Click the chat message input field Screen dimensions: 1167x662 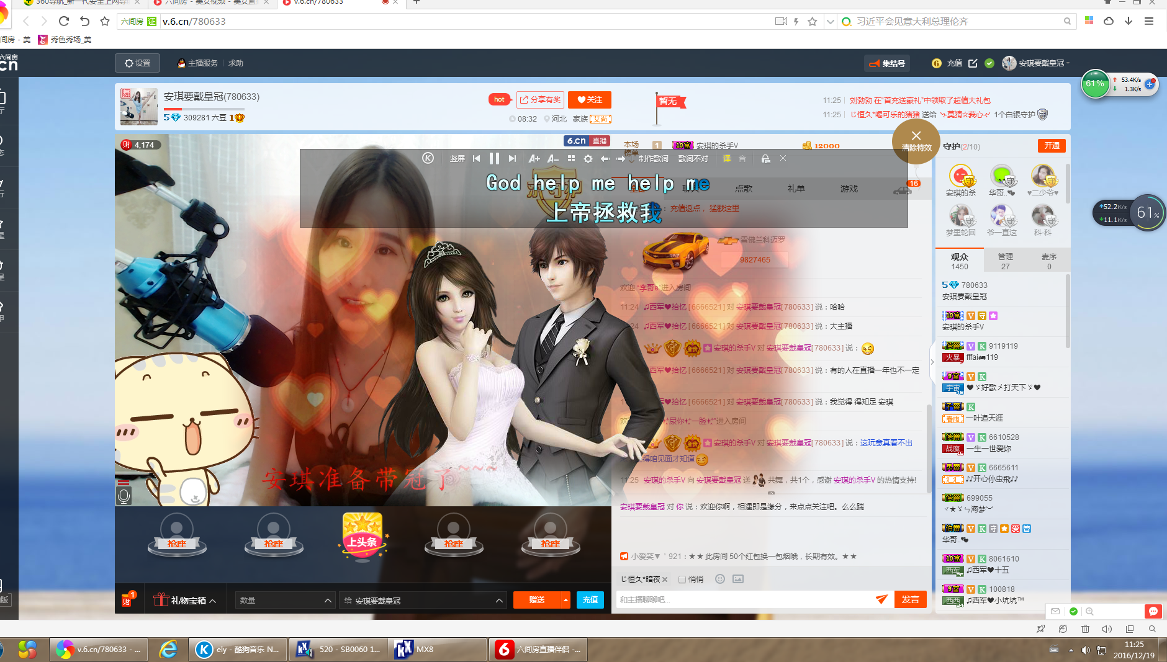point(745,599)
